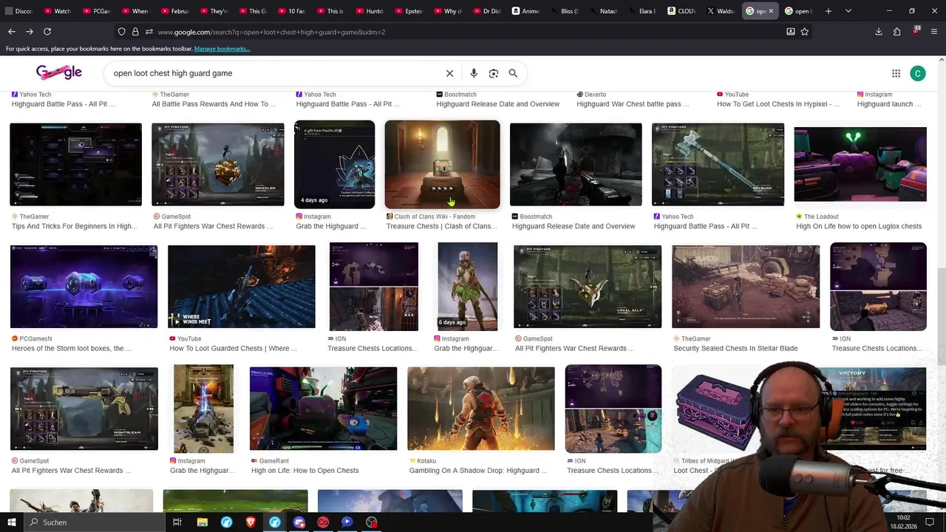Viewport: 946px width, 532px height.
Task: Open 'All Battle Pass Rewards And How To' TheGamer
Action: pos(214,104)
